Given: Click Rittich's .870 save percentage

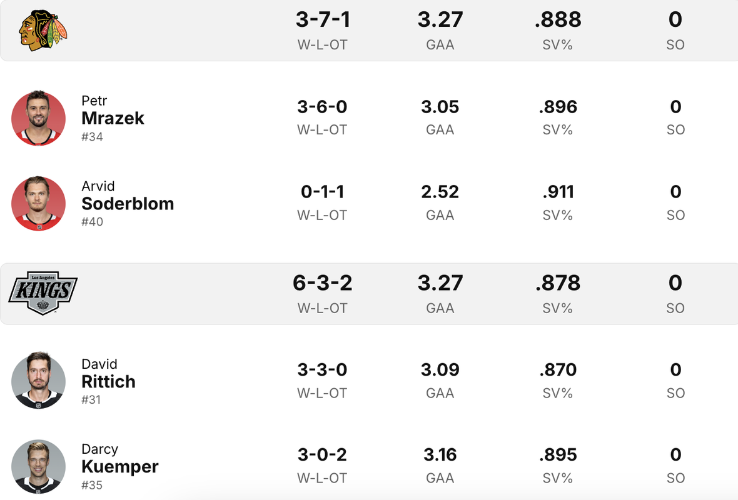Looking at the screenshot, I should 558,370.
